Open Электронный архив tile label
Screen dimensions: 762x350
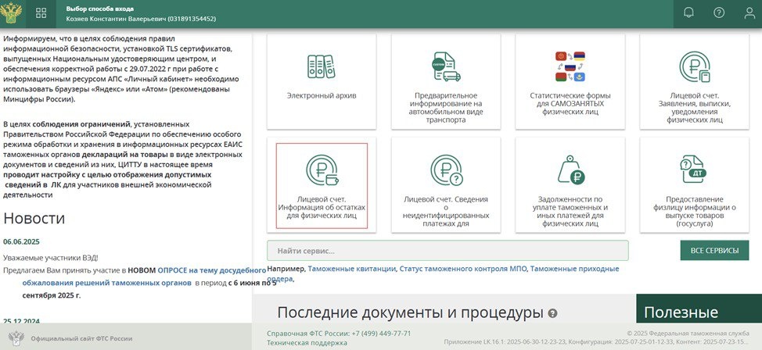[322, 95]
